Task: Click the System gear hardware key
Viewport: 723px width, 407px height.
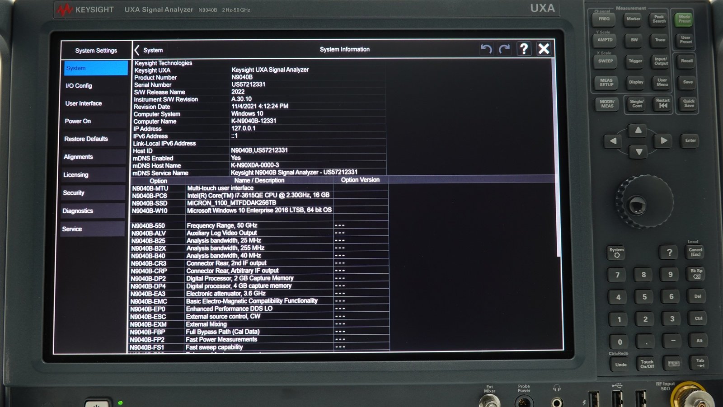Action: tap(616, 253)
